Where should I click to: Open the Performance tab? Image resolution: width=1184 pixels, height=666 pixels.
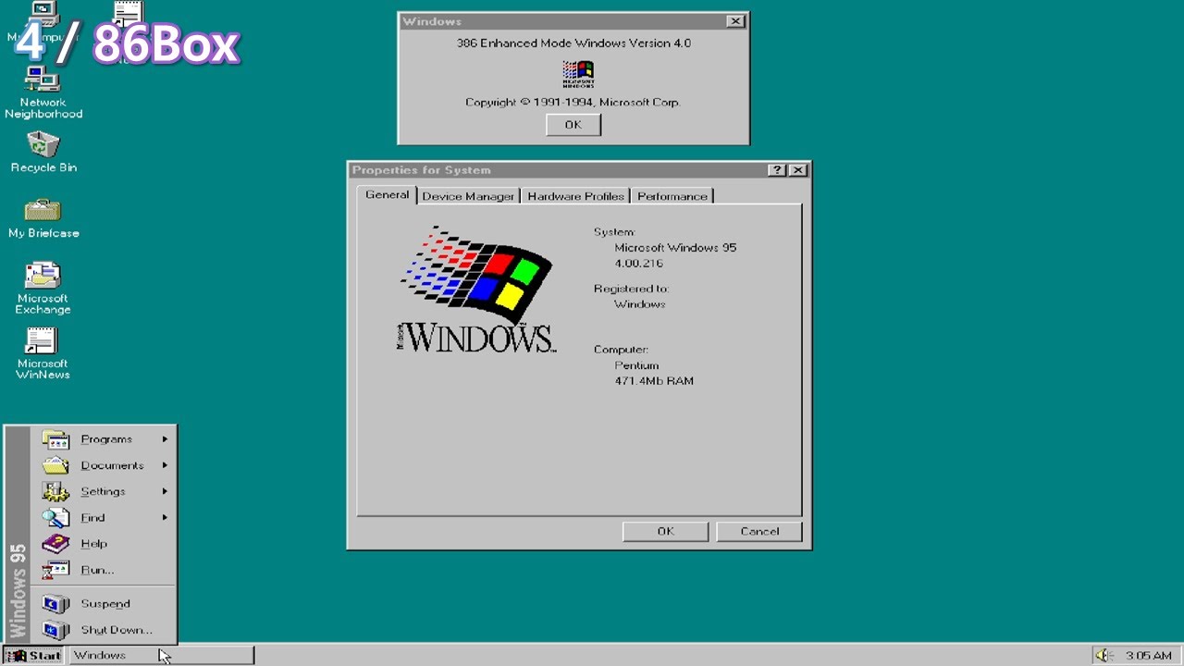(672, 196)
